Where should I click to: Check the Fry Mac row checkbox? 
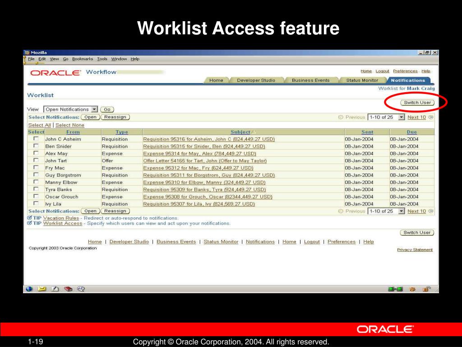click(36, 167)
